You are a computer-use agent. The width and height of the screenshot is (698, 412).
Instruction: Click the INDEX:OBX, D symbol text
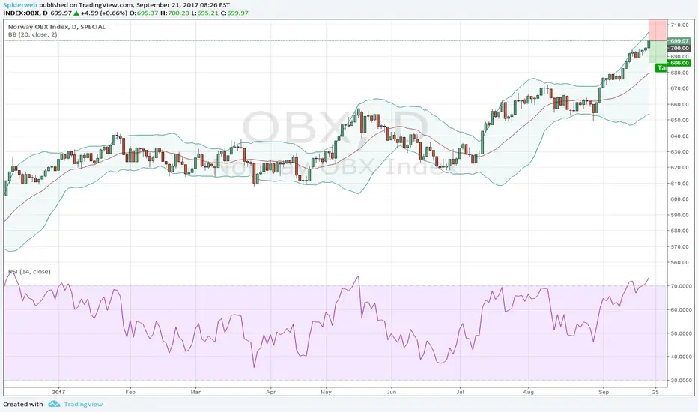(25, 13)
